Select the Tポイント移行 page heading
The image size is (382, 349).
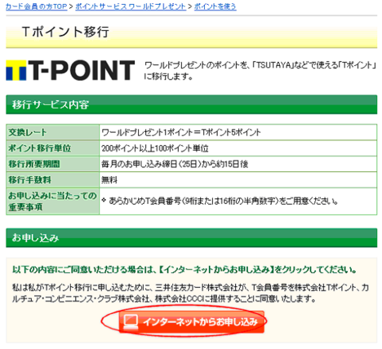coord(65,32)
